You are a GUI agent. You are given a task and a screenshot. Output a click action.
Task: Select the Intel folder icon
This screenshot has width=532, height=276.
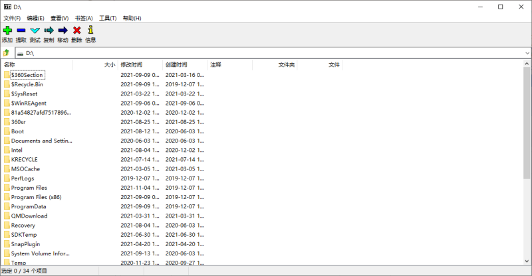click(x=7, y=150)
